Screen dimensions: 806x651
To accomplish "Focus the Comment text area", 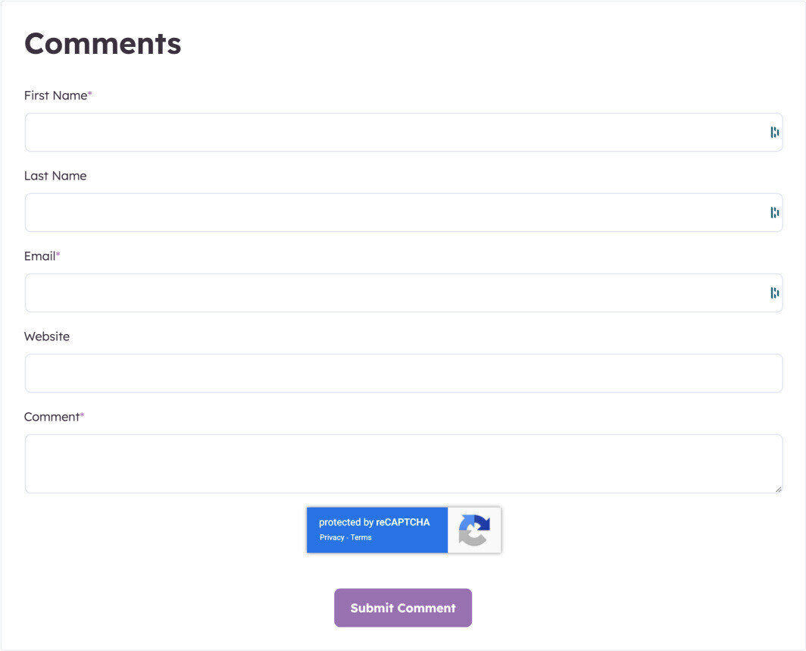I will [x=404, y=464].
